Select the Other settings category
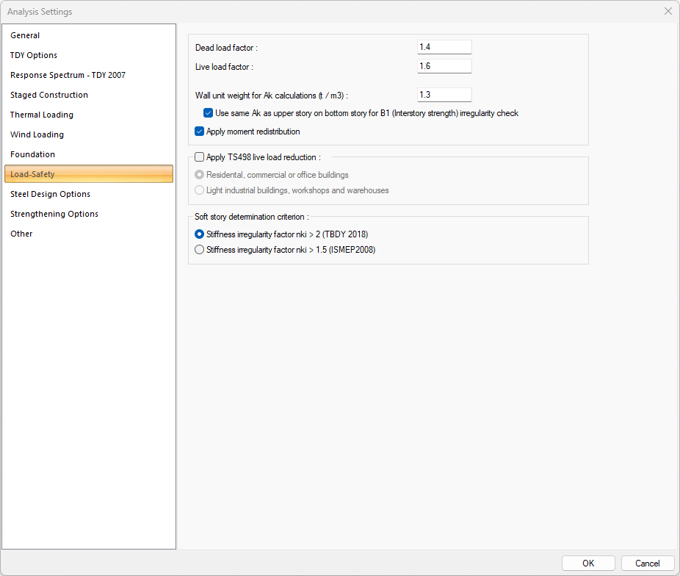The width and height of the screenshot is (680, 576). point(88,234)
